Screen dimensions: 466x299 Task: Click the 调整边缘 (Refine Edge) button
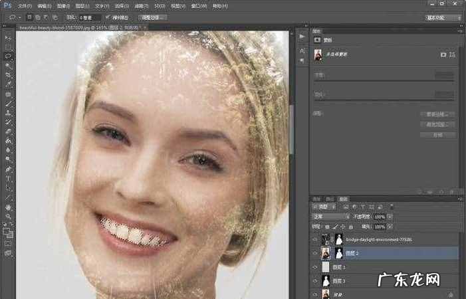coord(153,17)
